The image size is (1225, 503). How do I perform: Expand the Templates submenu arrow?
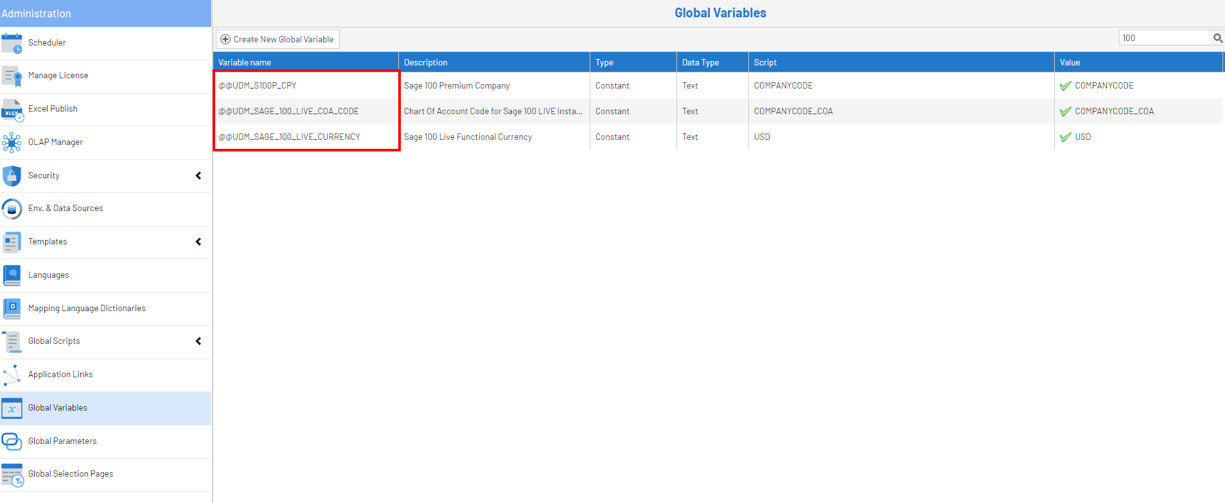pyautogui.click(x=198, y=242)
